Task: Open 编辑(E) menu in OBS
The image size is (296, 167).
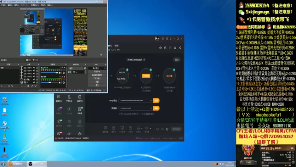Action: click(x=10, y=5)
